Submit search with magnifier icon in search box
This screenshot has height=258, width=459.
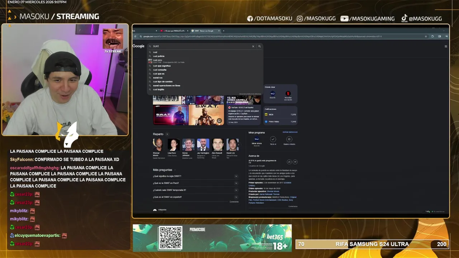pos(259,46)
